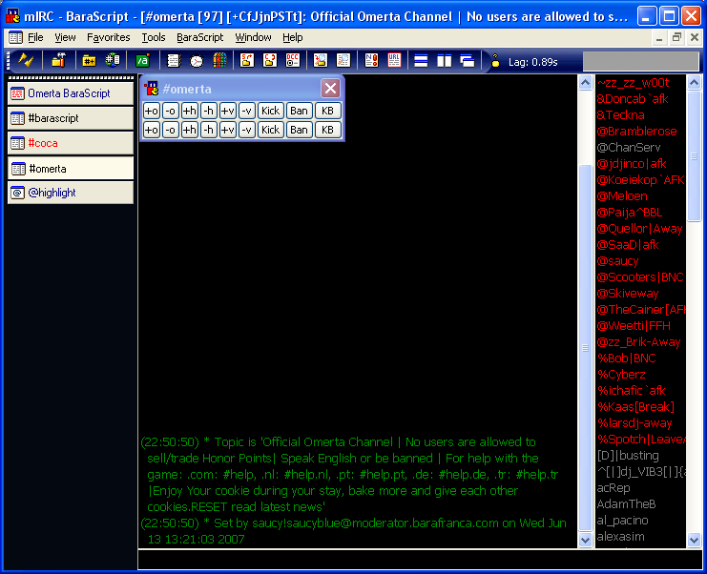This screenshot has width=707, height=574.
Task: Click the Tile Horizontal windows icon
Action: [x=420, y=61]
